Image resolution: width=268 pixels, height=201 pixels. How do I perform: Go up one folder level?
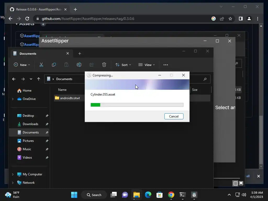[x=39, y=79]
